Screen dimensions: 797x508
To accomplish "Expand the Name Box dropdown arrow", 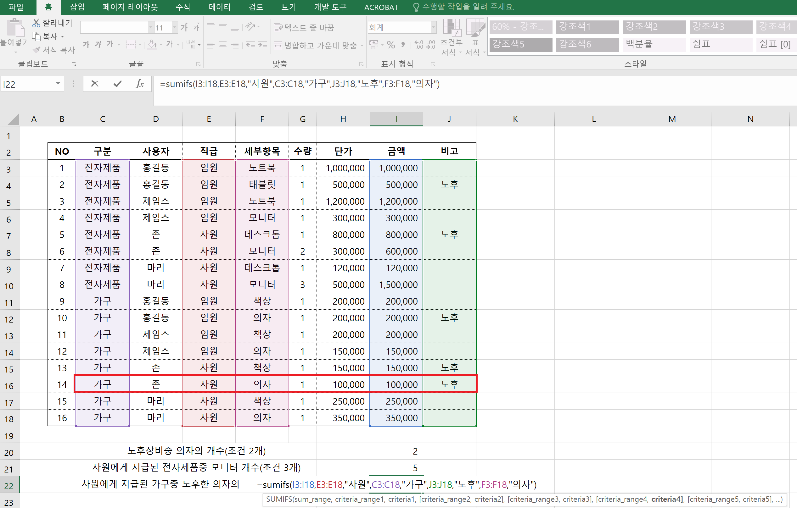I will click(x=58, y=84).
